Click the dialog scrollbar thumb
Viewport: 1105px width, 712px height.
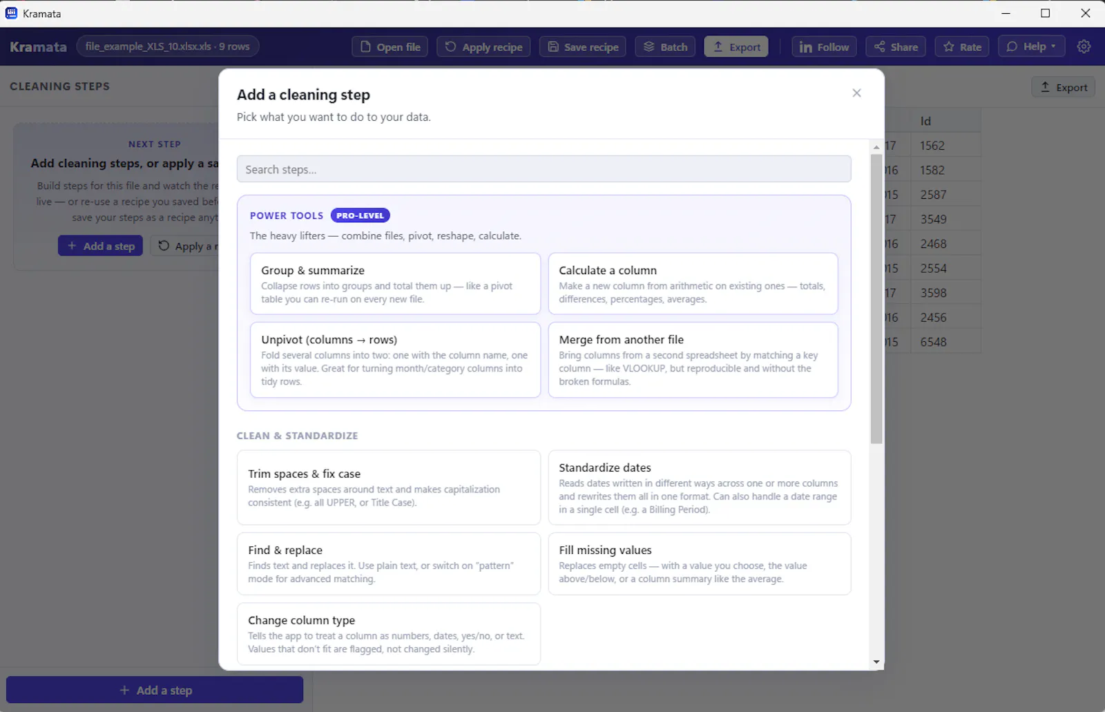pyautogui.click(x=876, y=298)
